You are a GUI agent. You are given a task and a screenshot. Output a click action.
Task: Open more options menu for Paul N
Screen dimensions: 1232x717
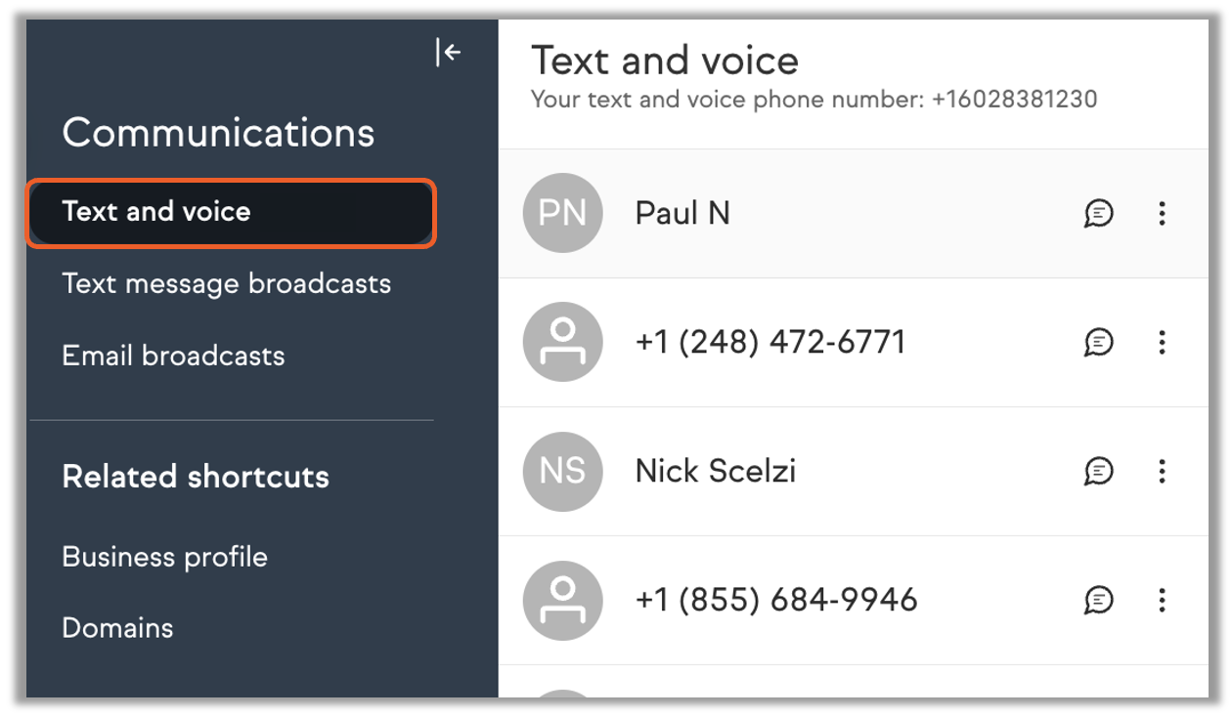(1162, 213)
